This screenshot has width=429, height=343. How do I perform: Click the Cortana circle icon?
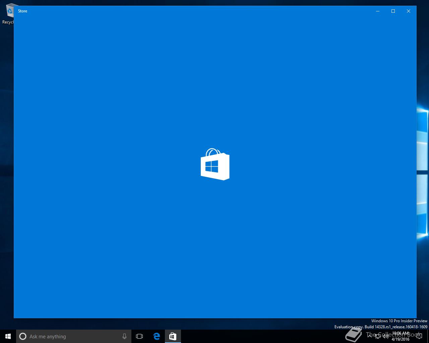tap(23, 336)
